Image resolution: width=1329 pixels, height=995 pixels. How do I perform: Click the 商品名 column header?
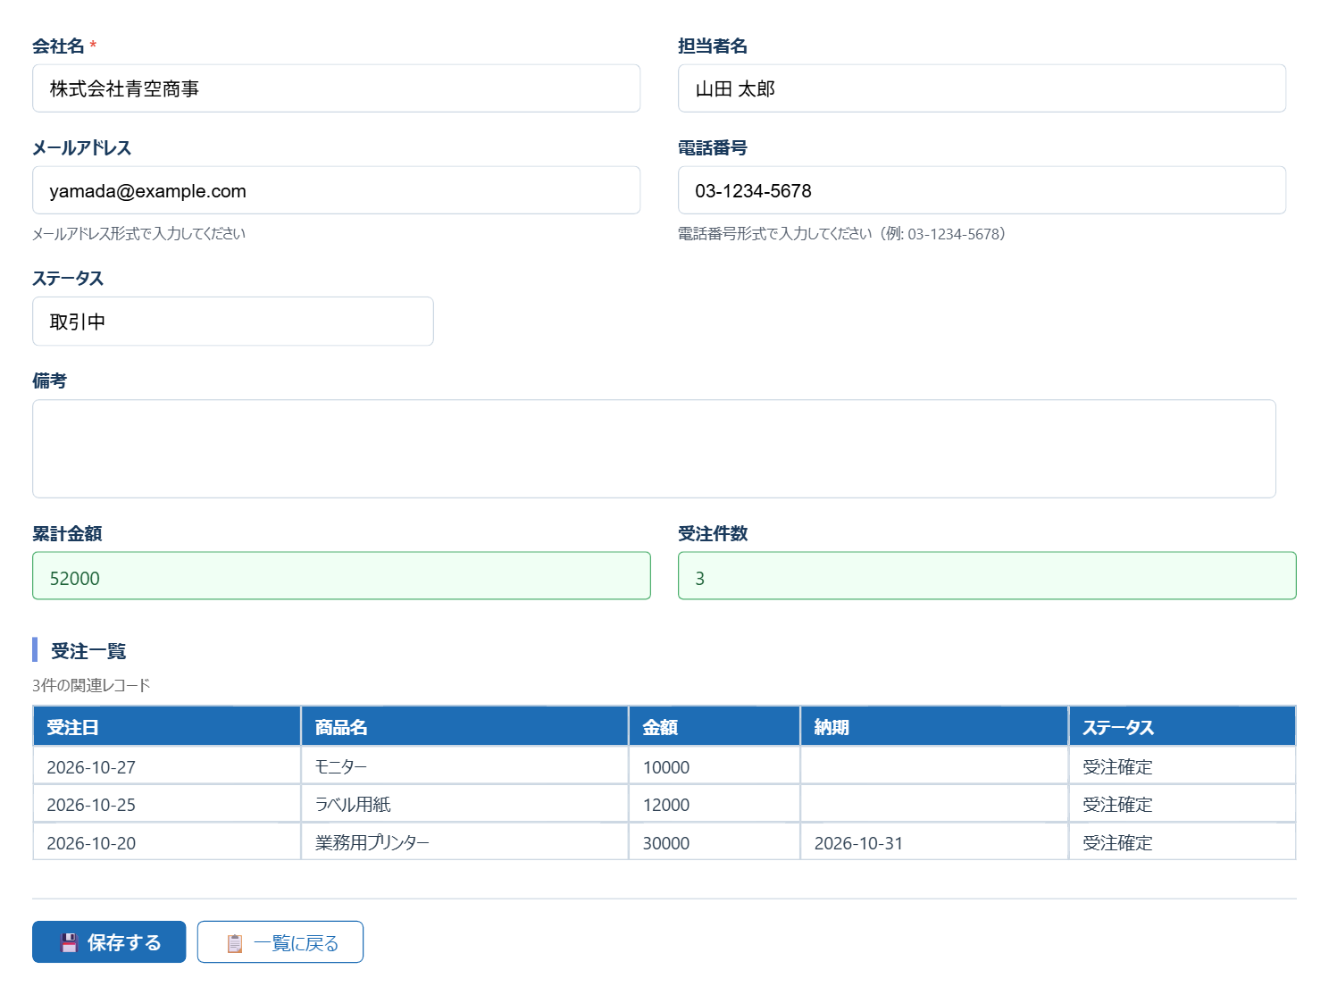pos(464,726)
